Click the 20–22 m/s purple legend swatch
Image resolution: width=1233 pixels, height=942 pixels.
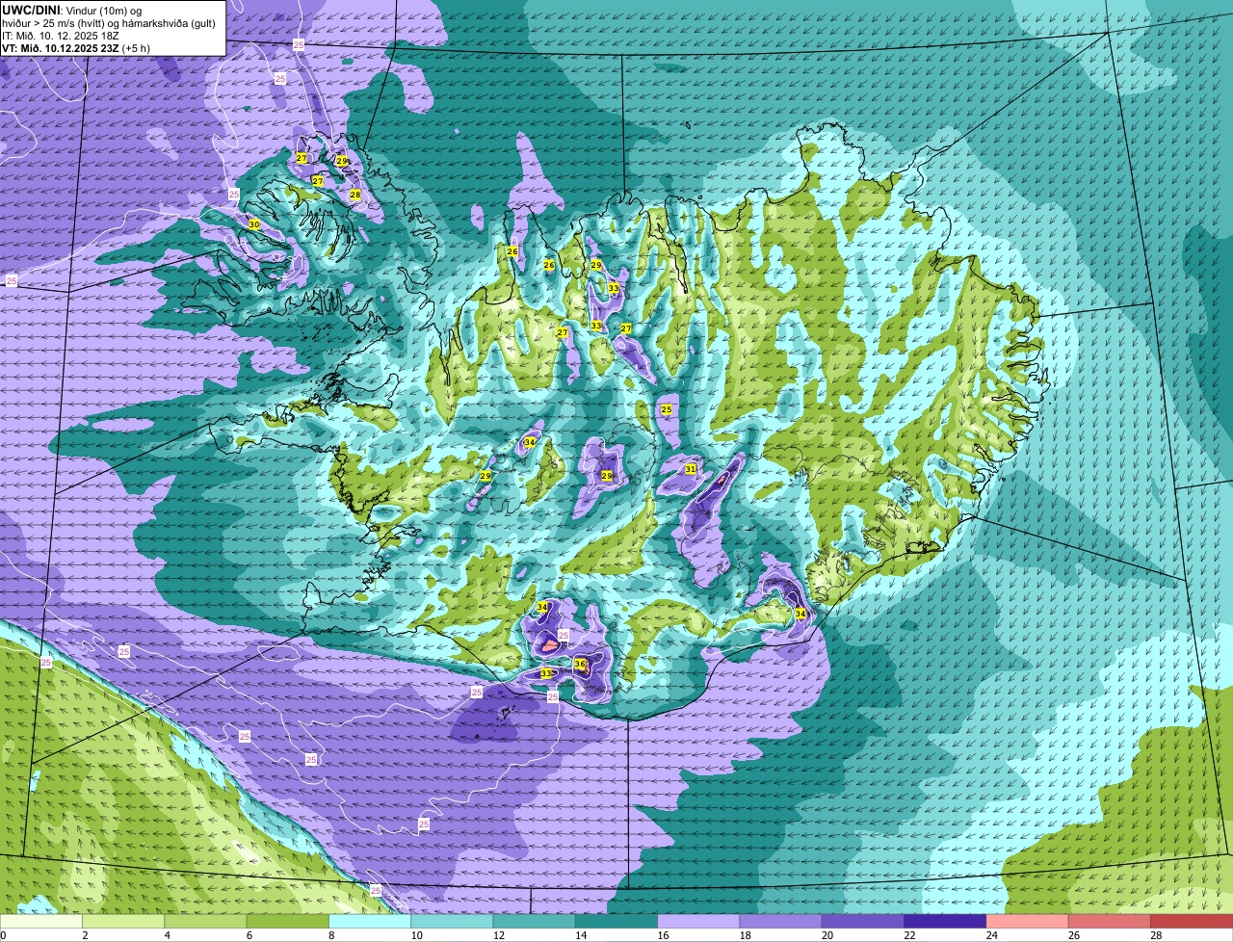863,921
